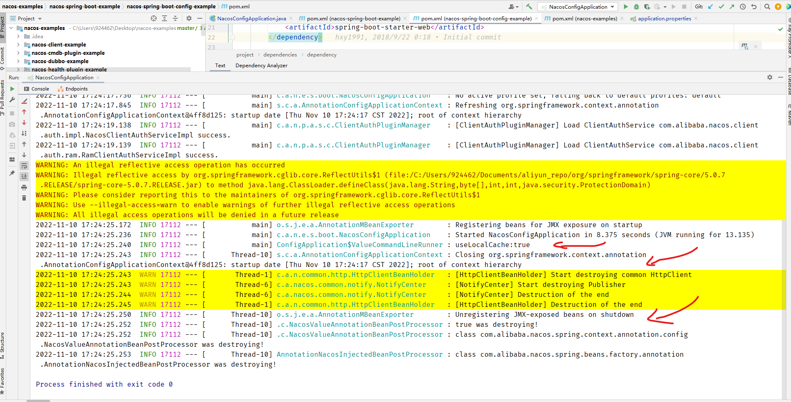Click the orange update notification icon
The height and width of the screenshot is (402, 791).
pos(779,7)
